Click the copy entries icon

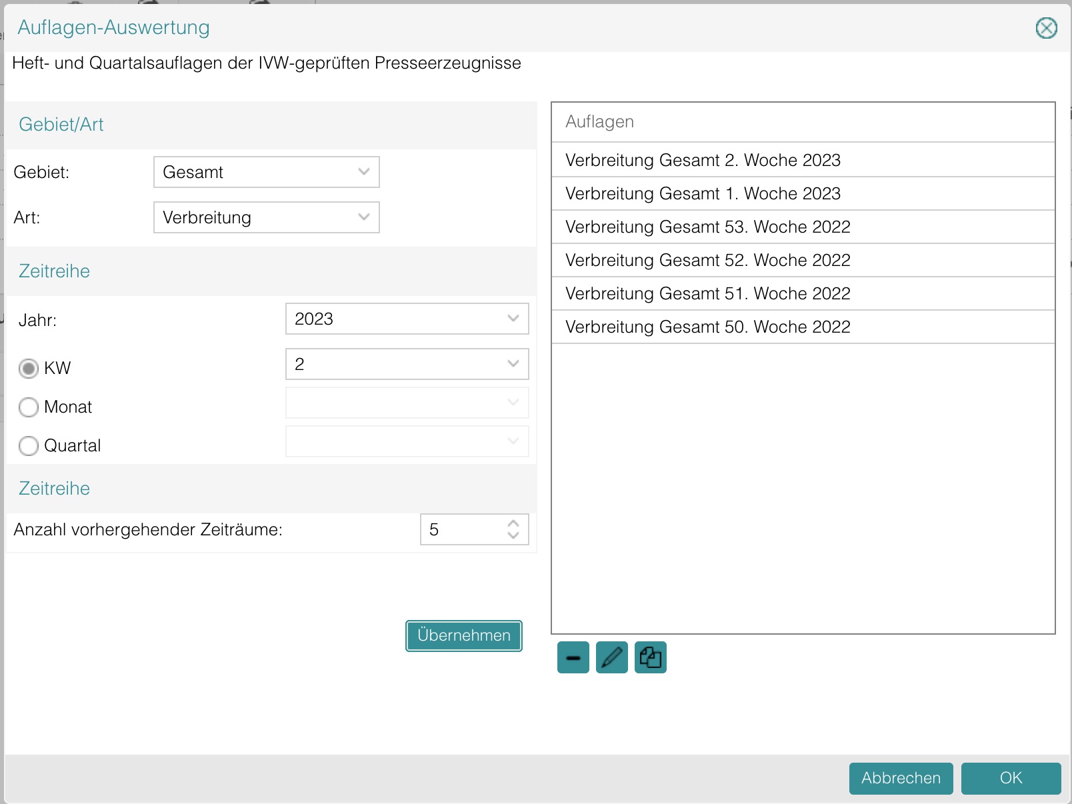pyautogui.click(x=650, y=658)
